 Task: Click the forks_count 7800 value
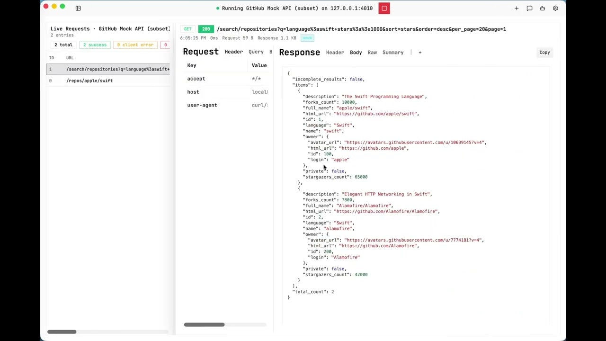click(347, 200)
